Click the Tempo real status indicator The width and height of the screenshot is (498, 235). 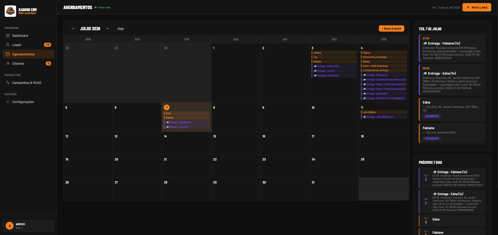(x=102, y=7)
